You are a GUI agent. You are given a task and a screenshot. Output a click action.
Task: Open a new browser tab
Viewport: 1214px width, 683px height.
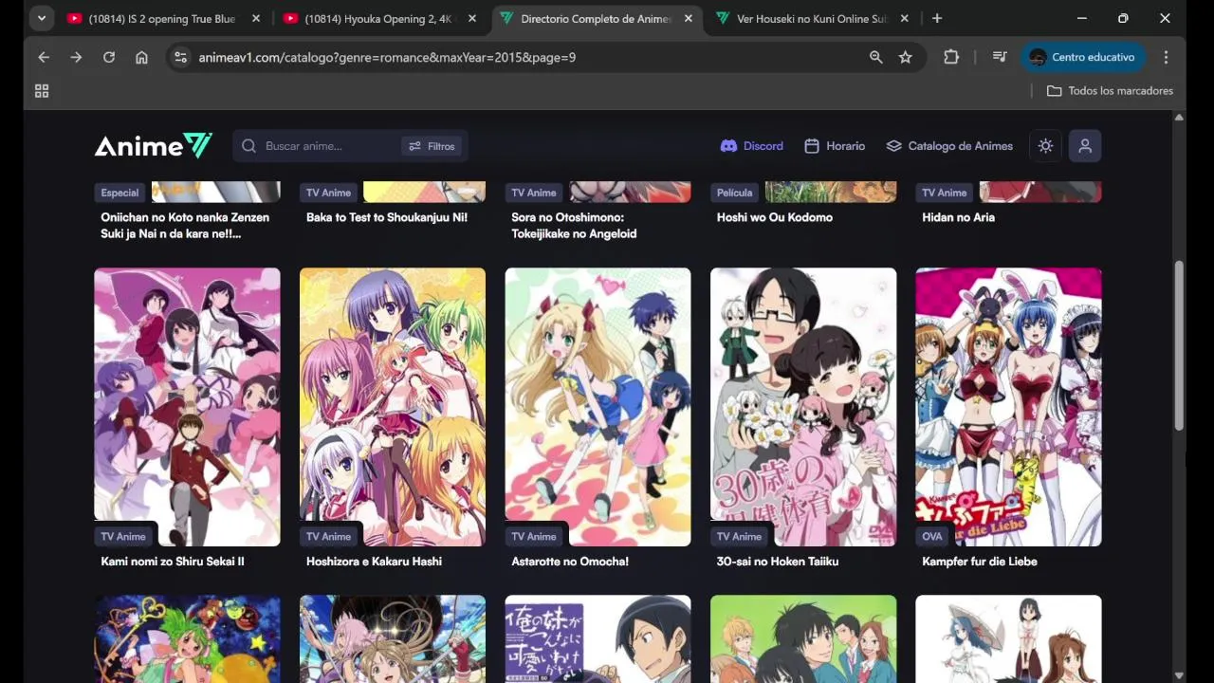click(937, 18)
